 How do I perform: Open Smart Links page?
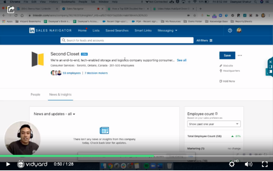(x=143, y=31)
